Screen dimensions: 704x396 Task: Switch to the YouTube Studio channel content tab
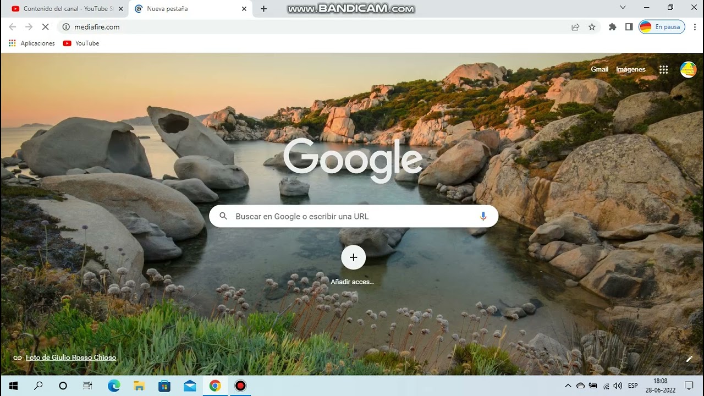click(x=65, y=9)
